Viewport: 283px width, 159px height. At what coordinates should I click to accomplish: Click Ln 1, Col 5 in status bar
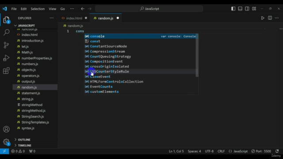click(176, 151)
